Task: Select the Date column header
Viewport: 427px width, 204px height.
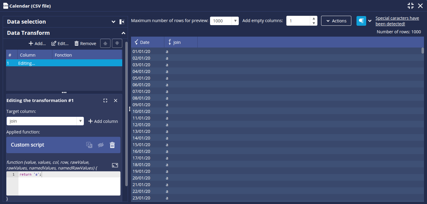Action: [x=147, y=42]
